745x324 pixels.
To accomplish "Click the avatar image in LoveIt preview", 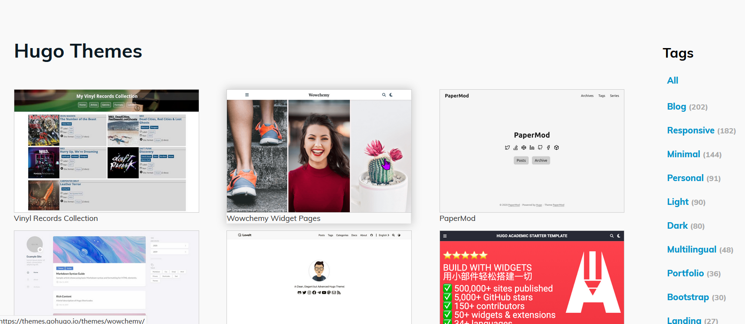I will (x=319, y=270).
